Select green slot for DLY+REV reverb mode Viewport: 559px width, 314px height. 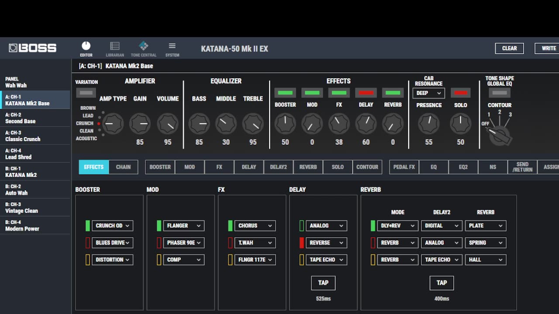click(373, 225)
